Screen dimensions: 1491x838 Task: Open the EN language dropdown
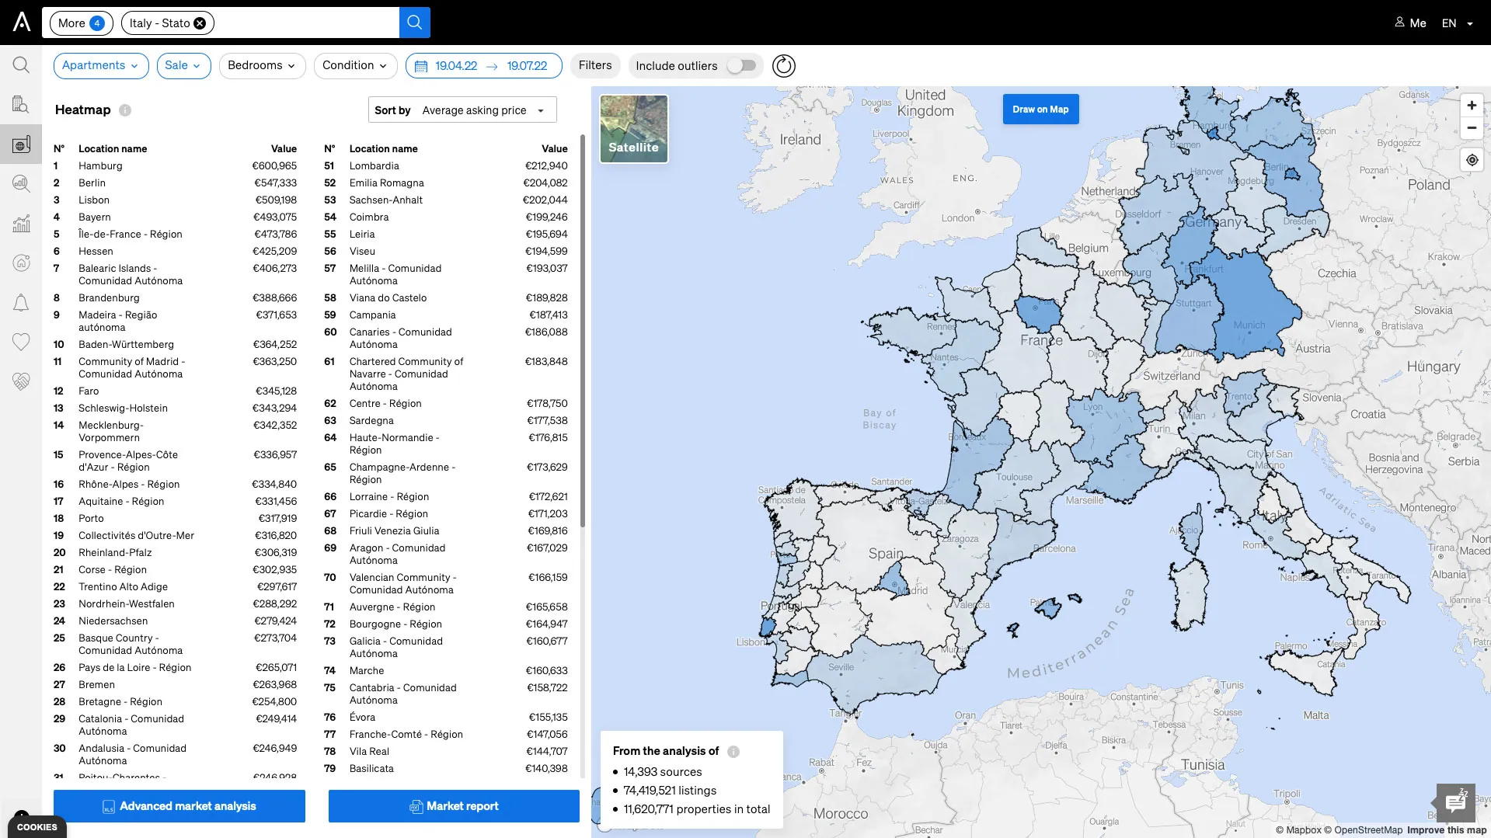(x=1457, y=23)
